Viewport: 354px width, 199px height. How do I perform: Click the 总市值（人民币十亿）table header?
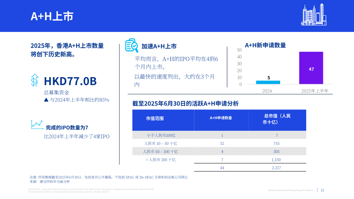277,119
